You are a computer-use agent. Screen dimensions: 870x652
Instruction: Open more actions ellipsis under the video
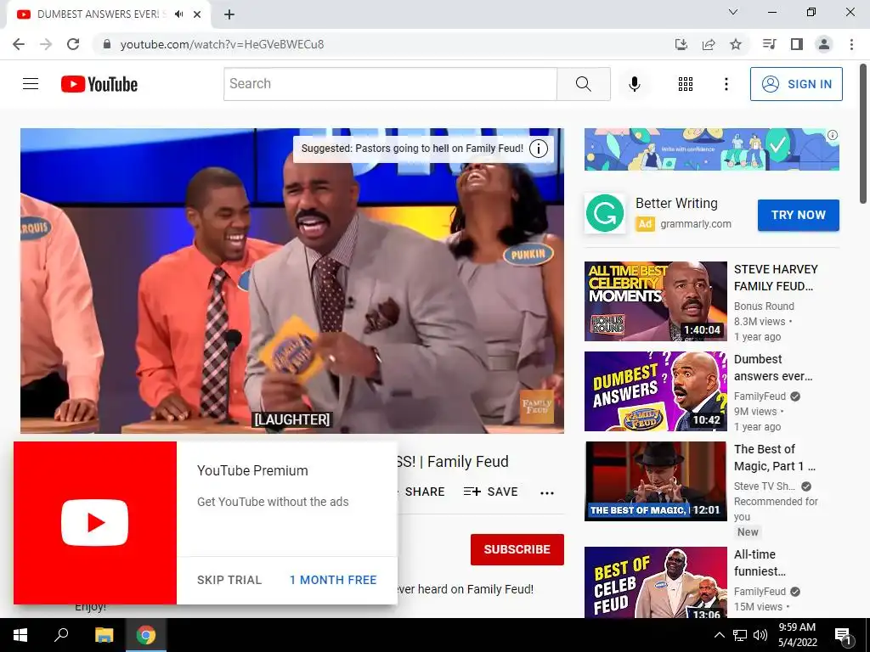tap(547, 492)
